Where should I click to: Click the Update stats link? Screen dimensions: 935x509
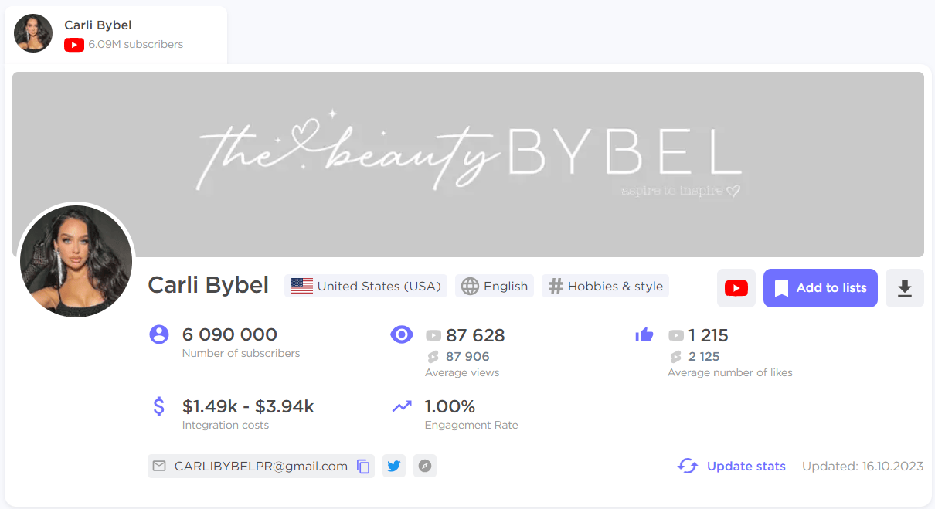pos(746,466)
